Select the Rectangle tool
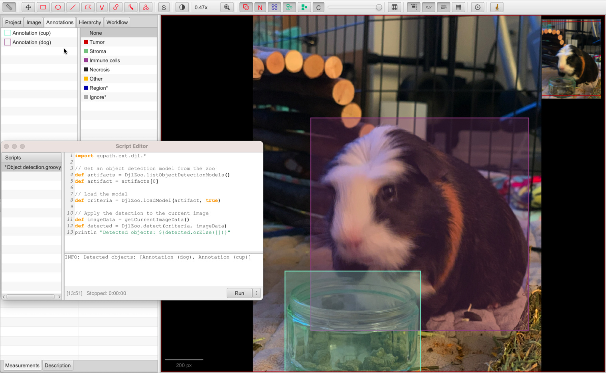 pos(43,7)
